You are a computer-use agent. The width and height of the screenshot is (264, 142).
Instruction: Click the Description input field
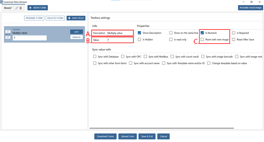[x=120, y=33]
